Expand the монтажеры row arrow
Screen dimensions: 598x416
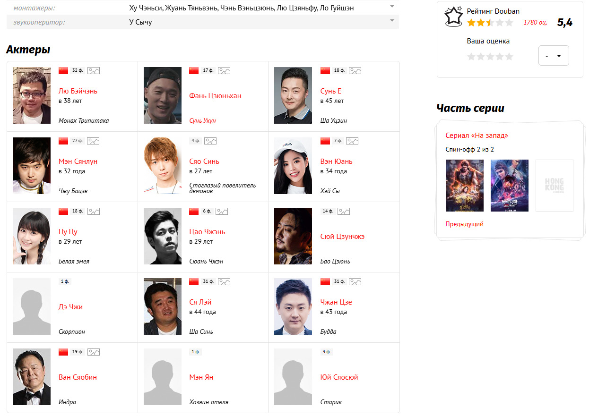tap(392, 7)
